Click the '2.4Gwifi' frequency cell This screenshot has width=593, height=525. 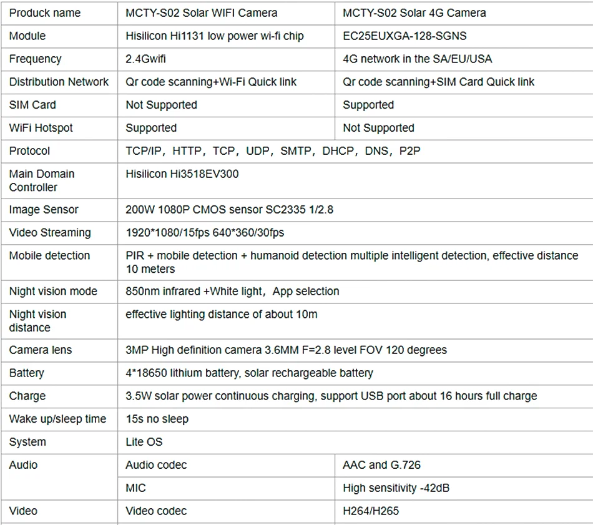pyautogui.click(x=226, y=59)
